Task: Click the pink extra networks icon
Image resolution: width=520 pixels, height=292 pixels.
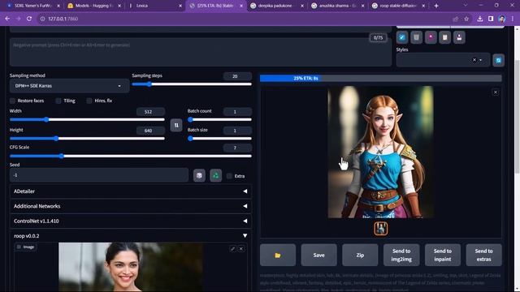Action: (x=431, y=37)
